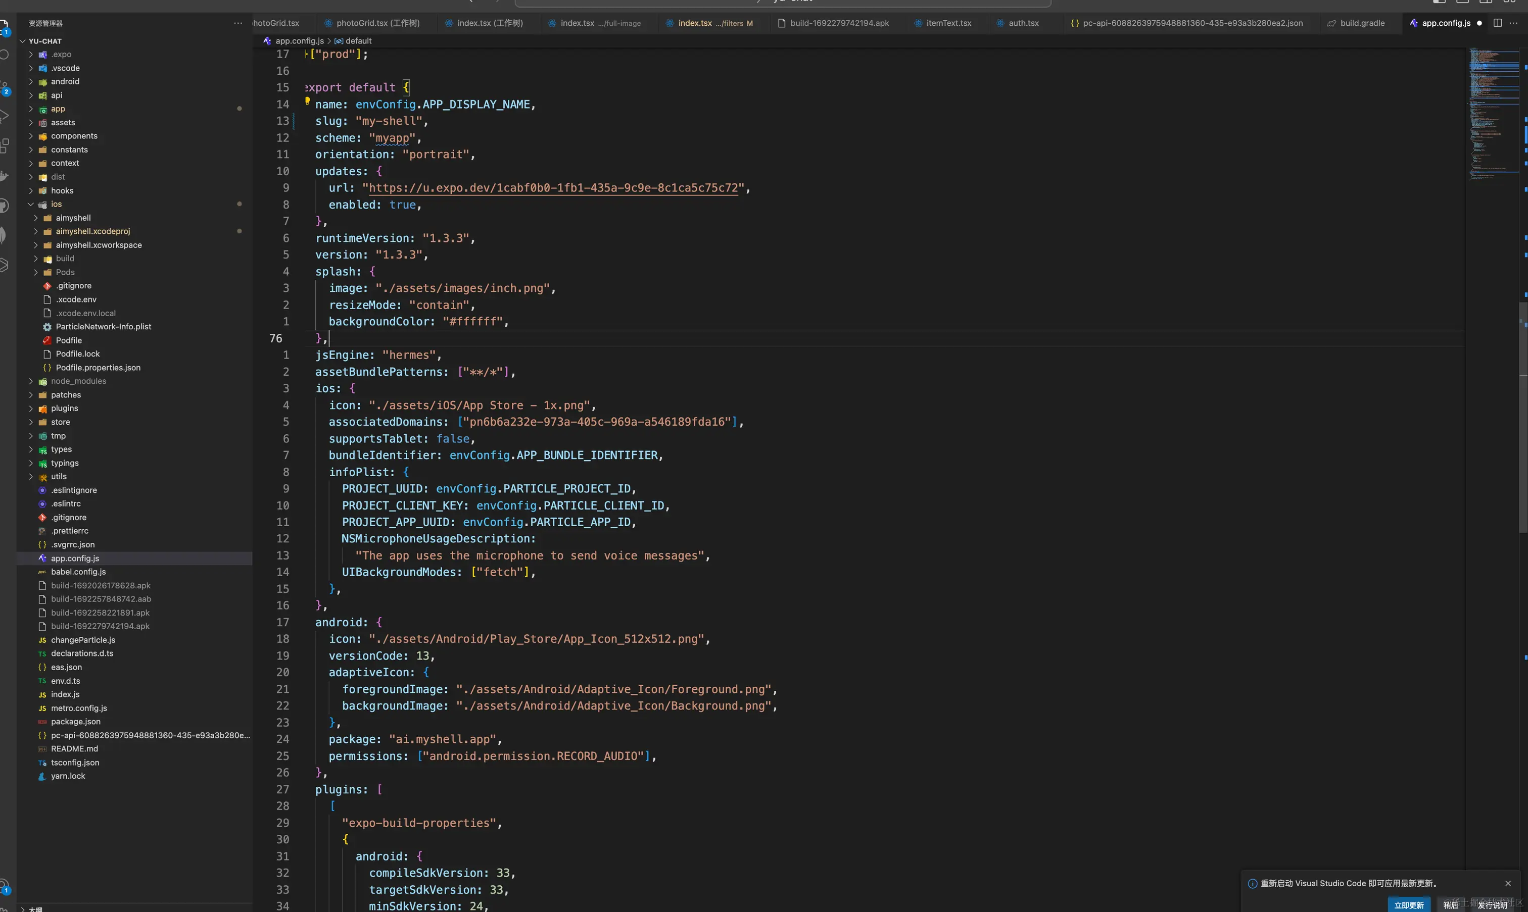Click the unsaved dot on app.config.js tab

[x=1479, y=23]
